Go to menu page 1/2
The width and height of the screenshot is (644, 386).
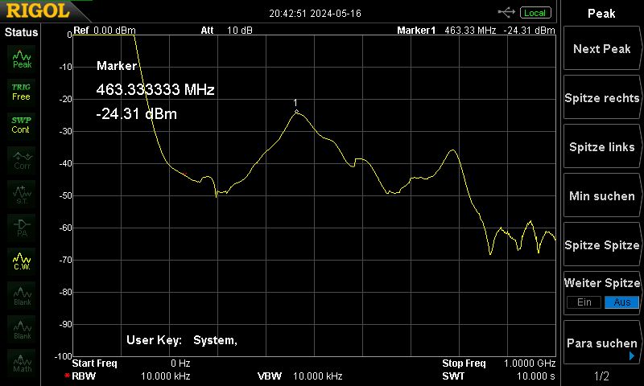point(601,376)
